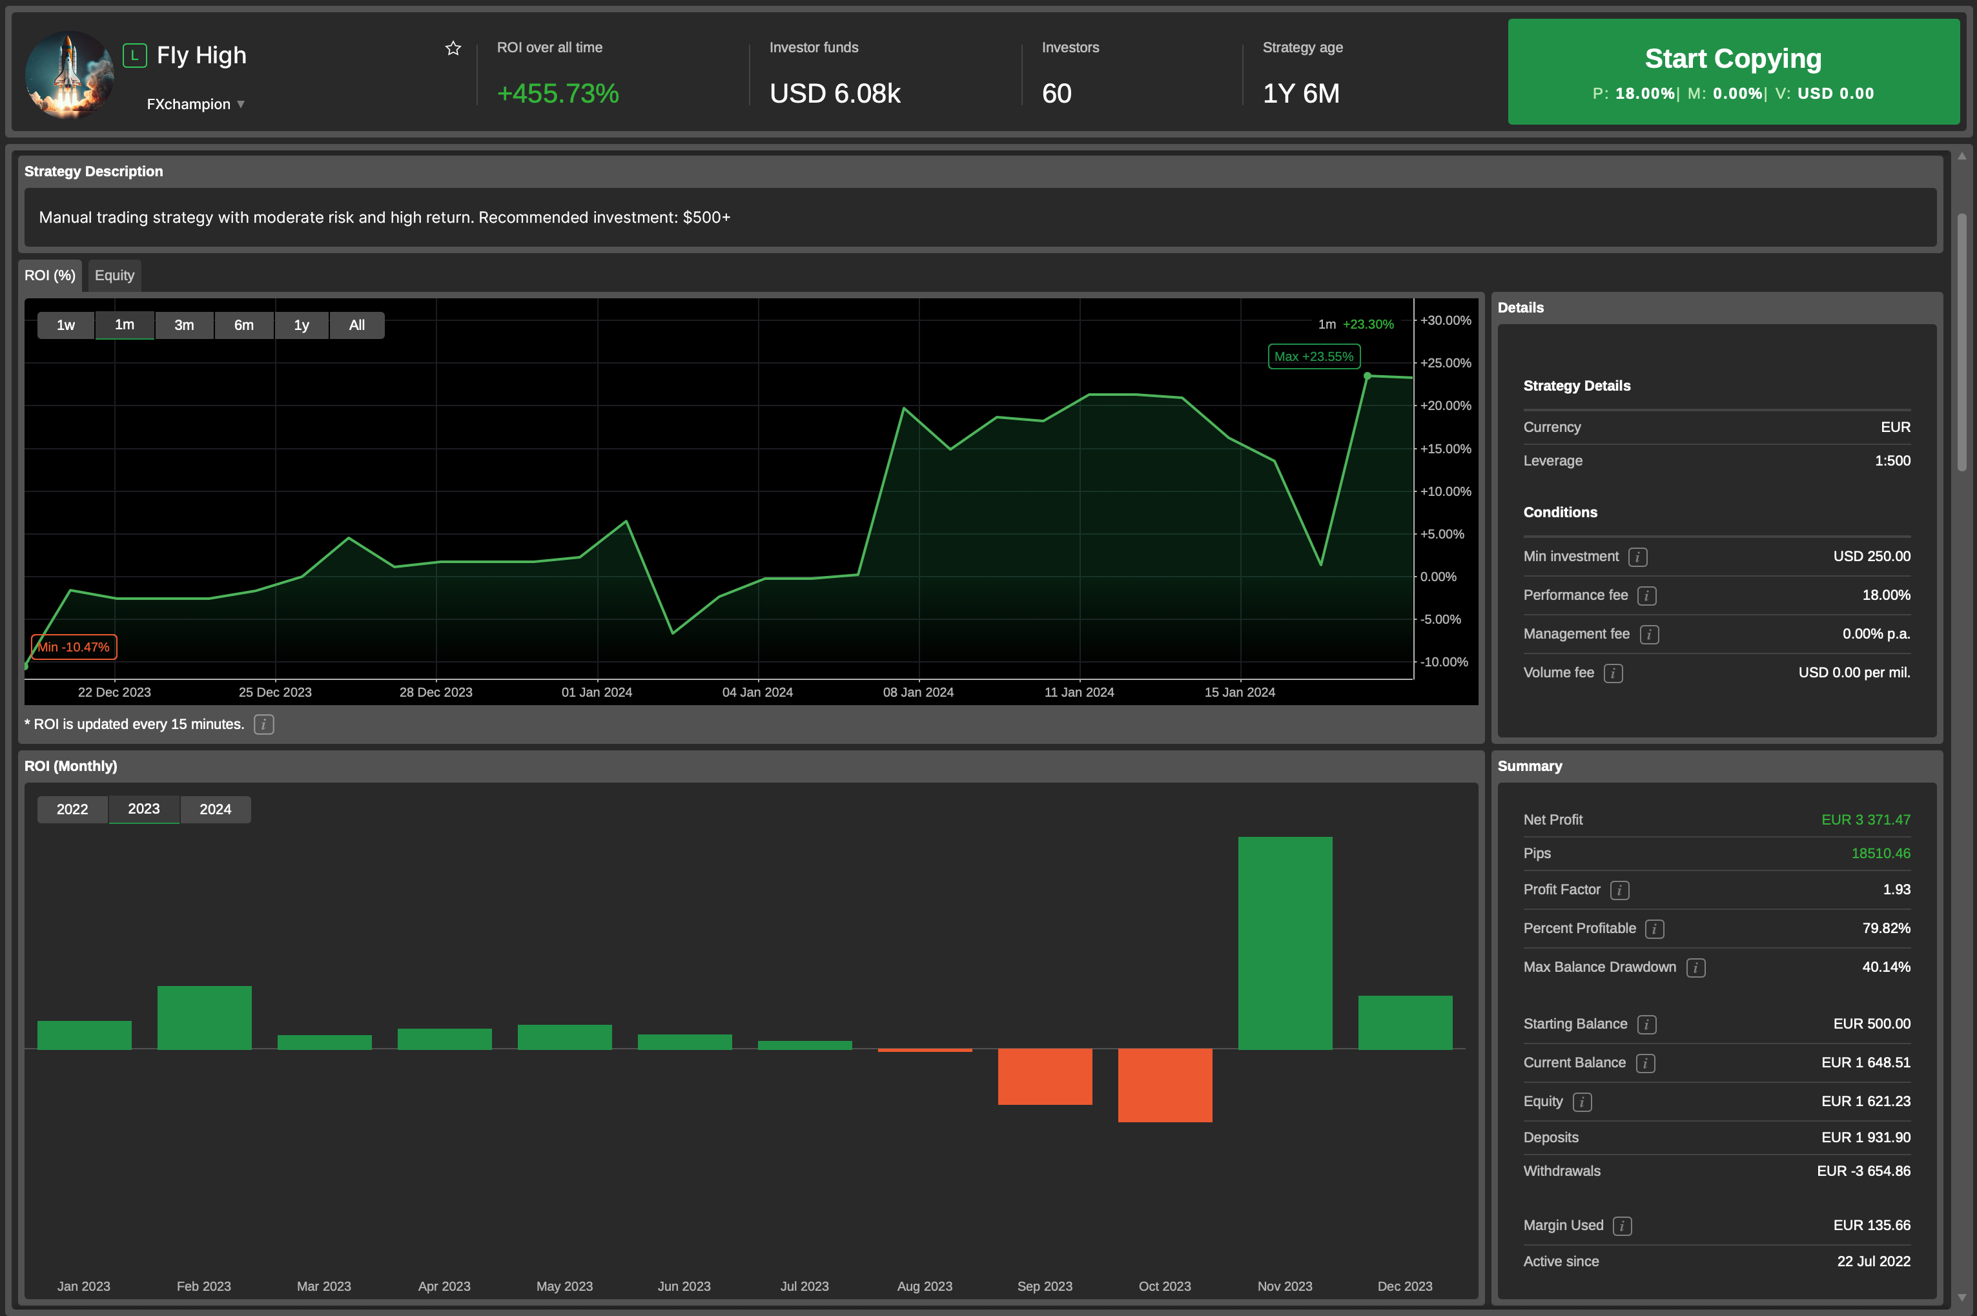Switch to the ROI (%) tab
The image size is (1977, 1316).
point(50,275)
